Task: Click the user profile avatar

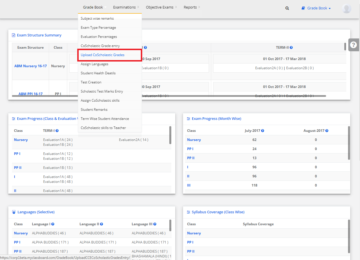Action: 346,9
